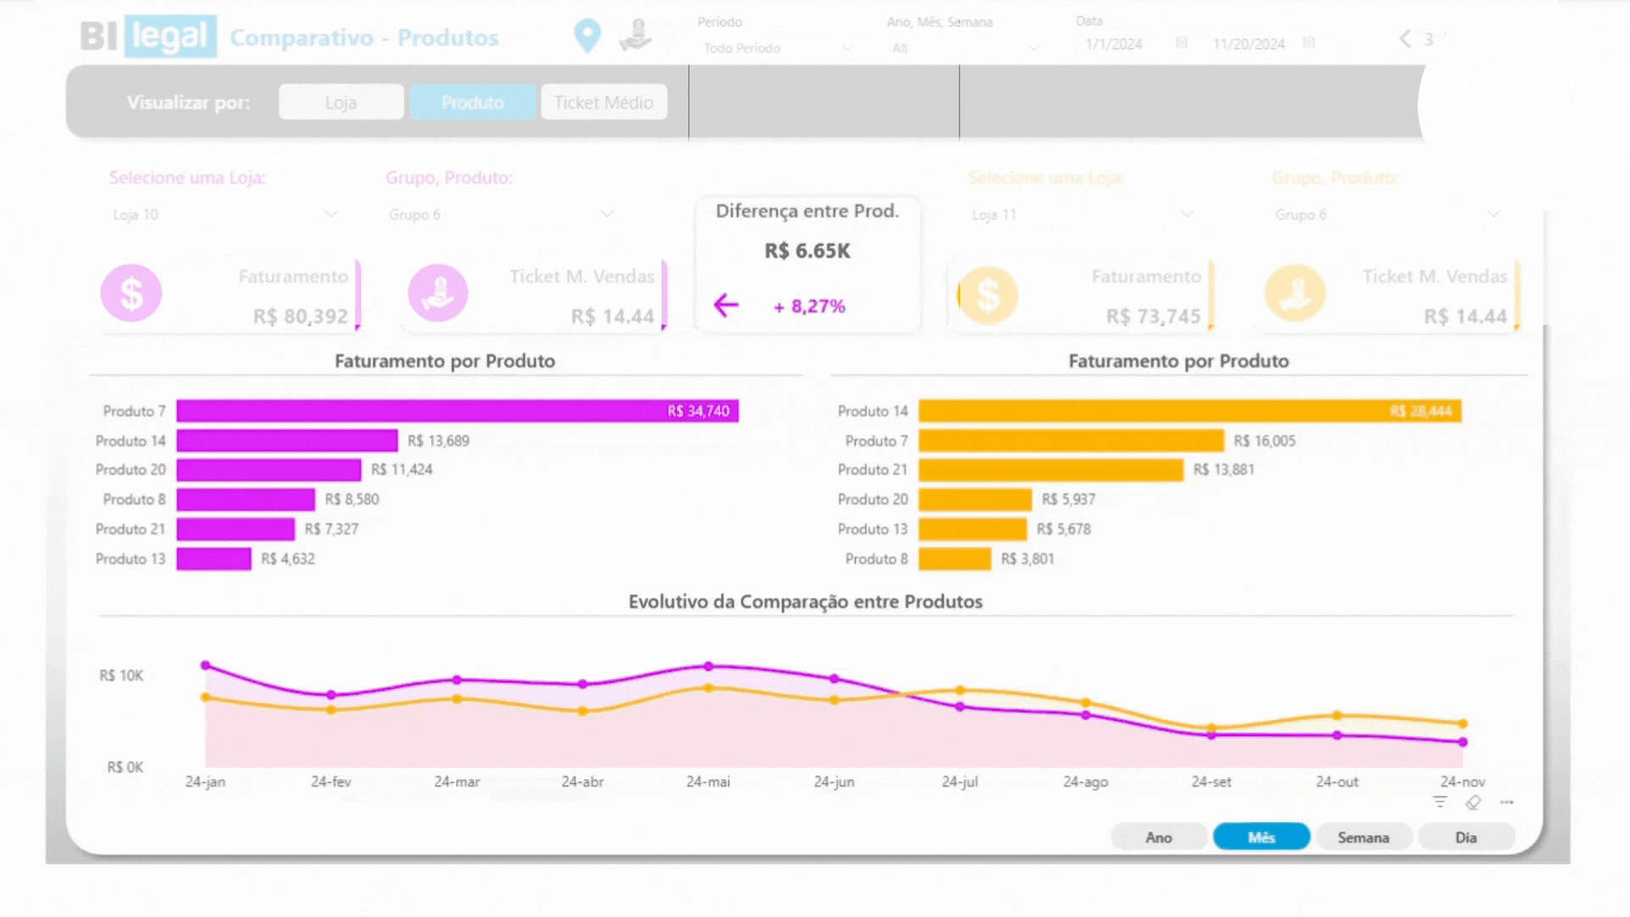The width and height of the screenshot is (1630, 917).
Task: Click the filter icon below the line chart
Action: 1440,802
